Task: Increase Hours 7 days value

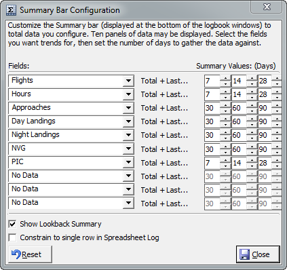Action: click(x=225, y=92)
